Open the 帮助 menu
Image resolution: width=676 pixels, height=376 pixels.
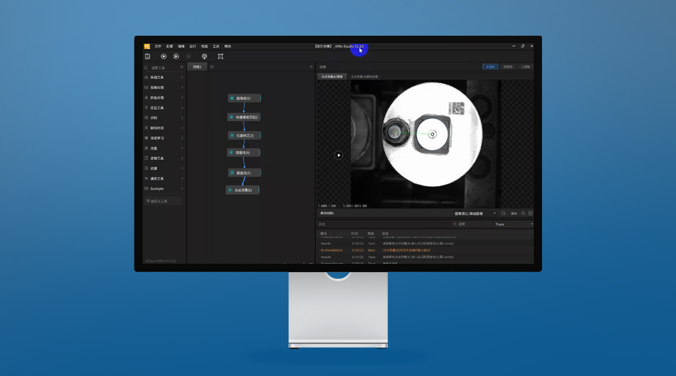click(x=228, y=46)
